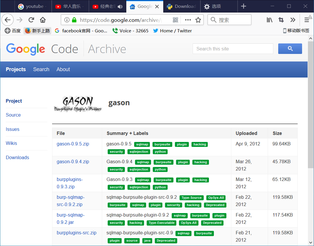Switch to the youtube Google search tab
314x246 pixels.
(x=33, y=6)
